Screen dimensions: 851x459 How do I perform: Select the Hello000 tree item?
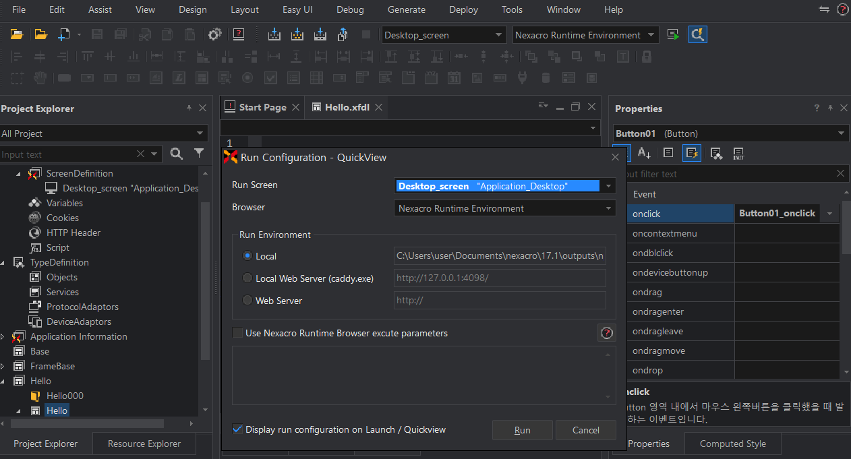pyautogui.click(x=65, y=396)
